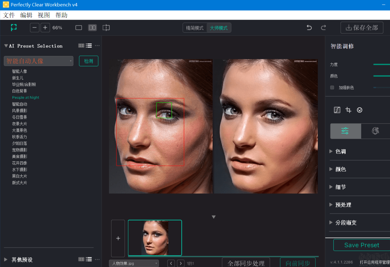Select the portrait thumbnail in filmstrip

pyautogui.click(x=155, y=238)
